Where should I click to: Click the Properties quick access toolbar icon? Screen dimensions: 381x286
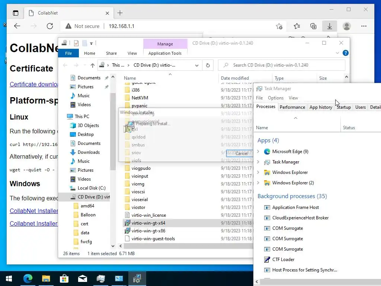(x=76, y=43)
